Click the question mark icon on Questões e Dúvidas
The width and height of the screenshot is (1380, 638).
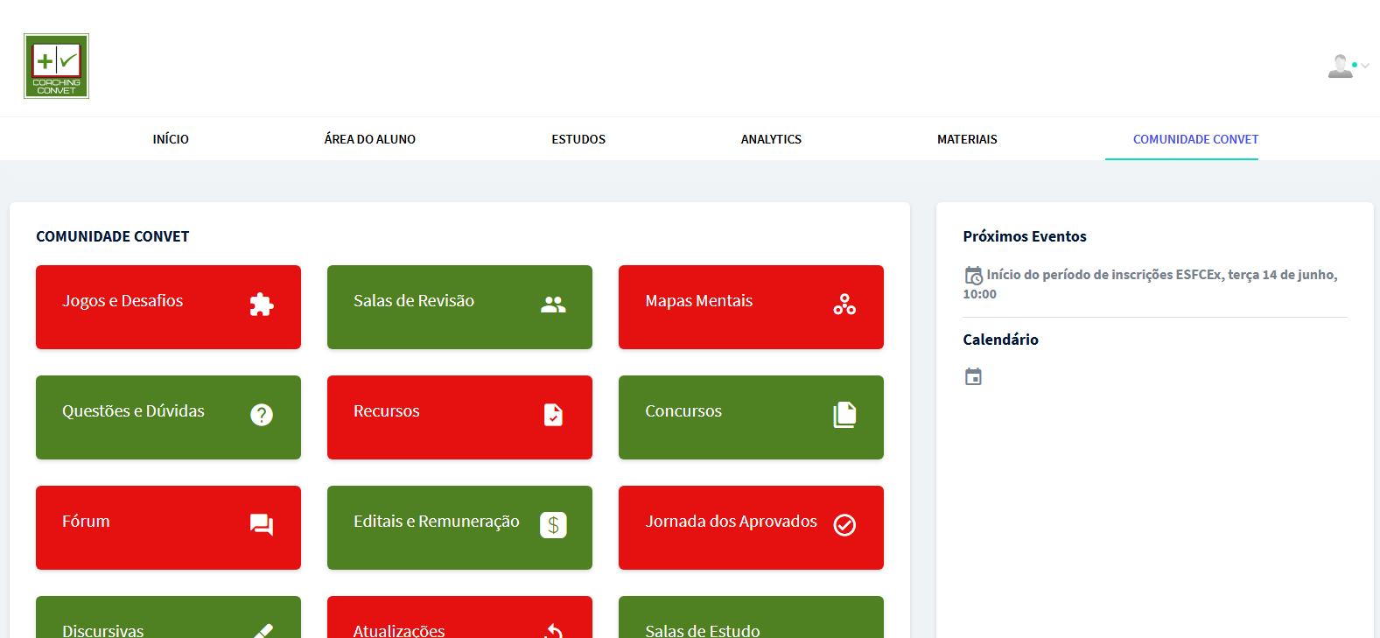[261, 415]
